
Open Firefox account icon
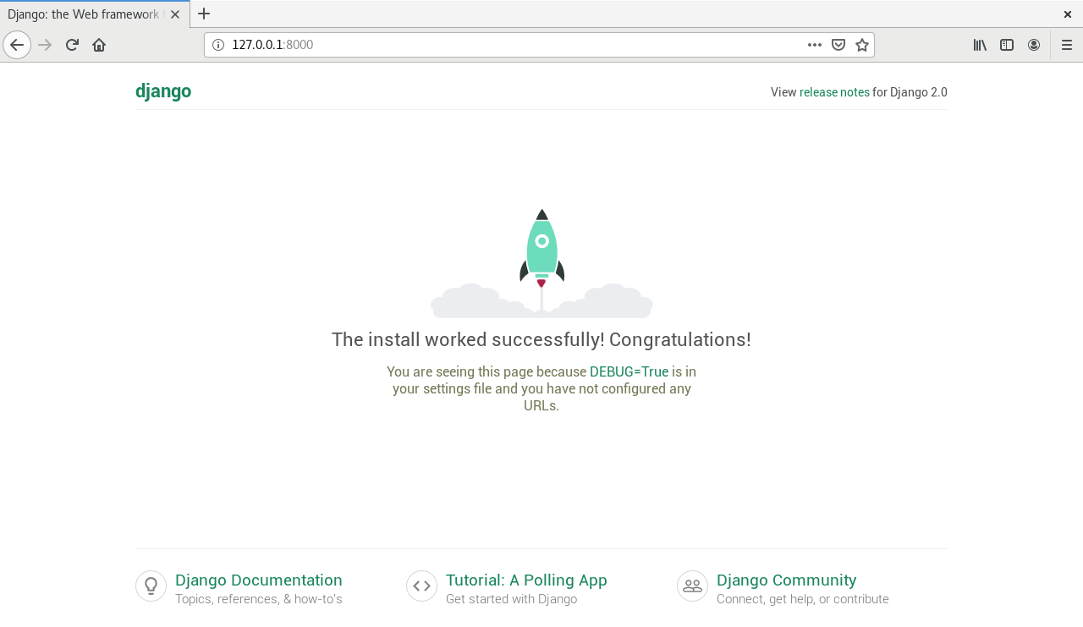(1034, 45)
